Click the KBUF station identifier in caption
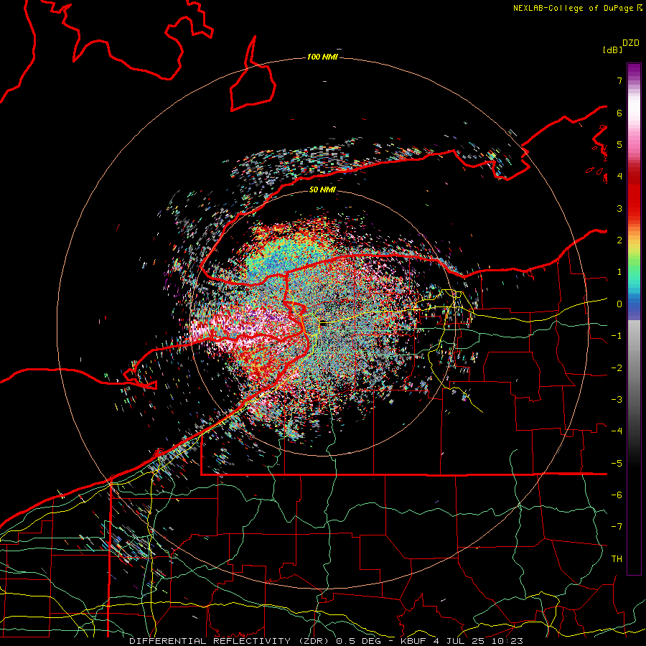 (413, 641)
